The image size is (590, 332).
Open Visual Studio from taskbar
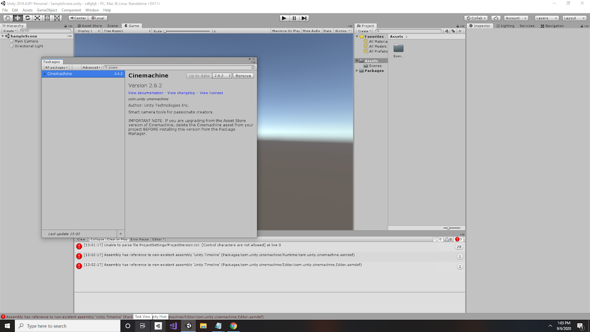pyautogui.click(x=173, y=326)
